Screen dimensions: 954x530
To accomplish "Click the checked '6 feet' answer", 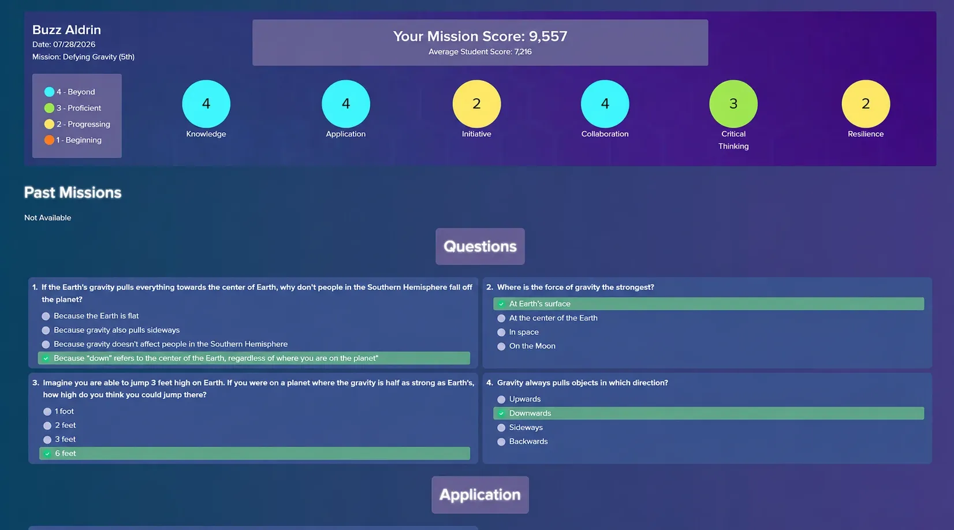I will [x=255, y=454].
